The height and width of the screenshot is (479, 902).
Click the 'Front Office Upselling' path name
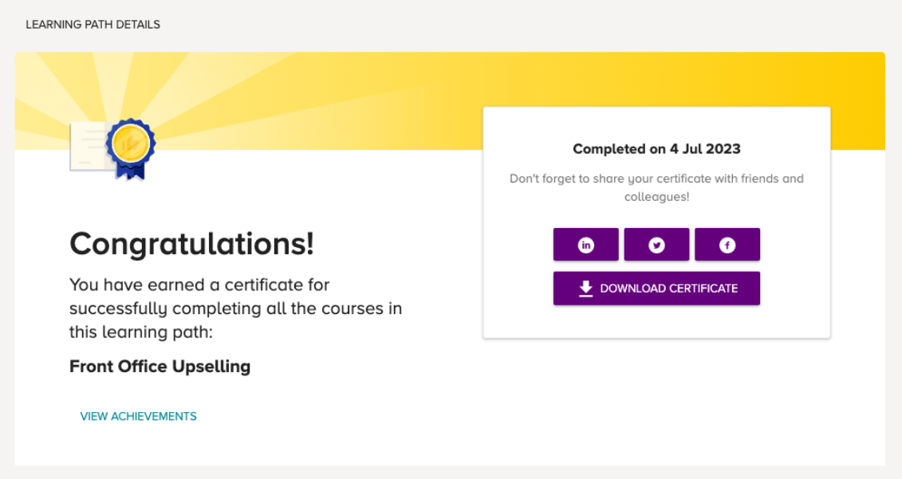(x=160, y=367)
